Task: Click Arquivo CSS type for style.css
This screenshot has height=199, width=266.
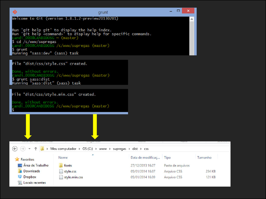Action: pyautogui.click(x=173, y=171)
